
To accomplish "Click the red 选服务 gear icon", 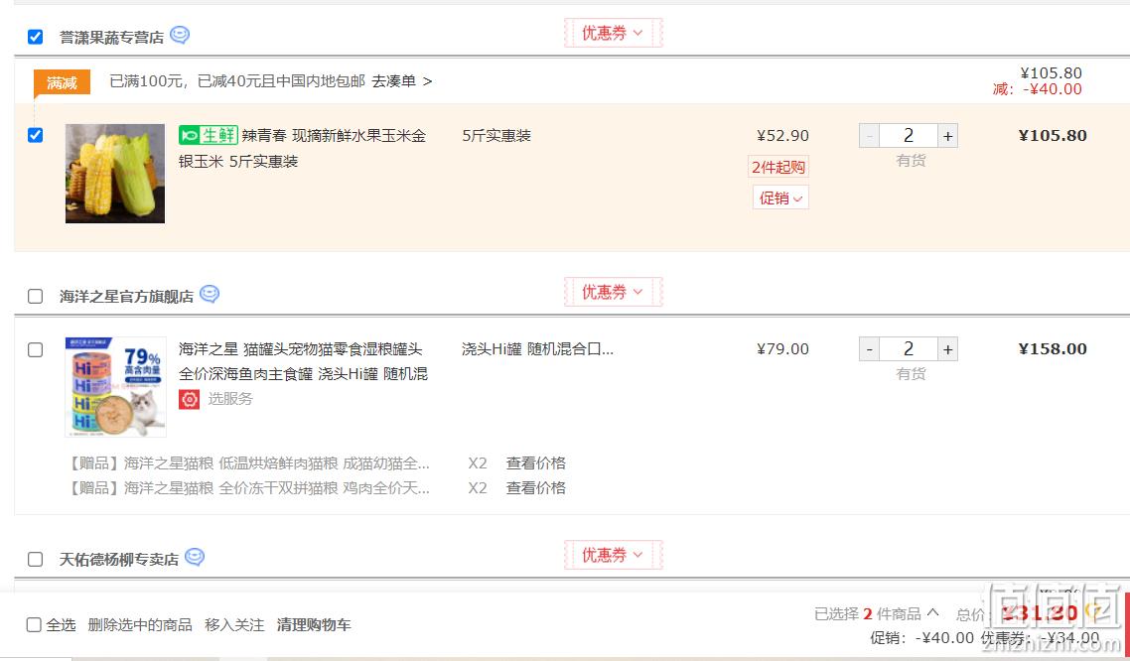I will click(x=189, y=399).
